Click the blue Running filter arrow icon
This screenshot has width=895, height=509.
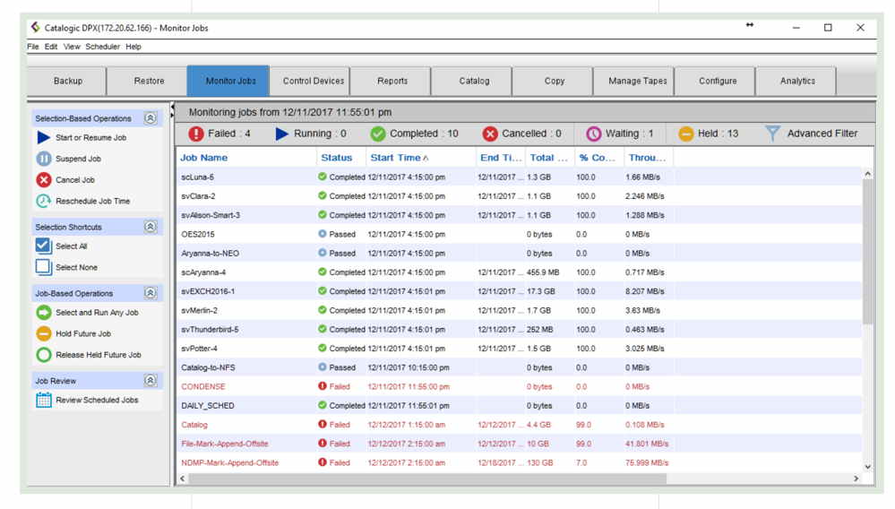click(x=281, y=134)
